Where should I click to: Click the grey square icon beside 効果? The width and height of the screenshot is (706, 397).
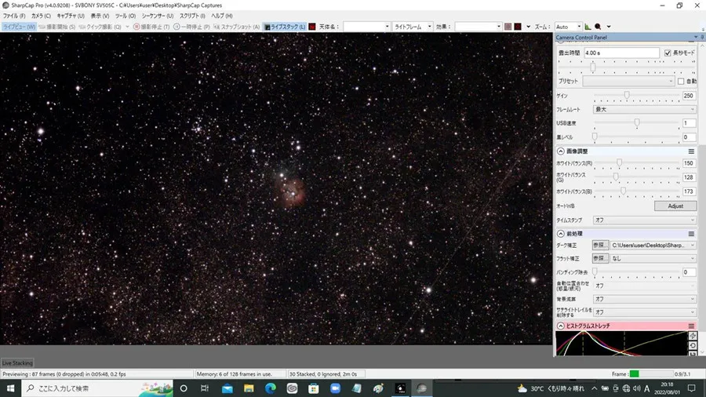[x=508, y=27]
